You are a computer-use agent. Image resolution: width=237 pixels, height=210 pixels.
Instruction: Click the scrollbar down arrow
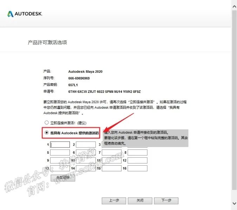234,203
